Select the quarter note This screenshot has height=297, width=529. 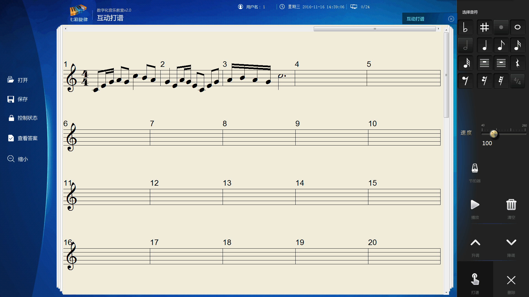coord(484,45)
